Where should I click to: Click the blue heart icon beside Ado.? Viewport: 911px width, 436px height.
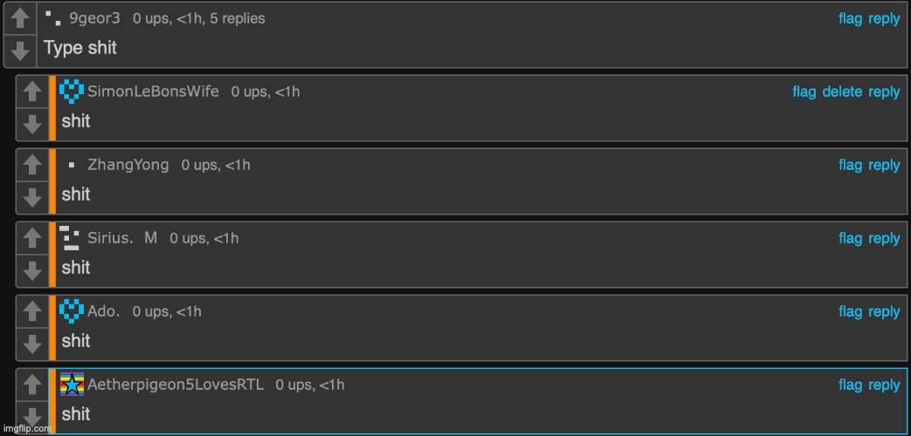click(x=72, y=311)
